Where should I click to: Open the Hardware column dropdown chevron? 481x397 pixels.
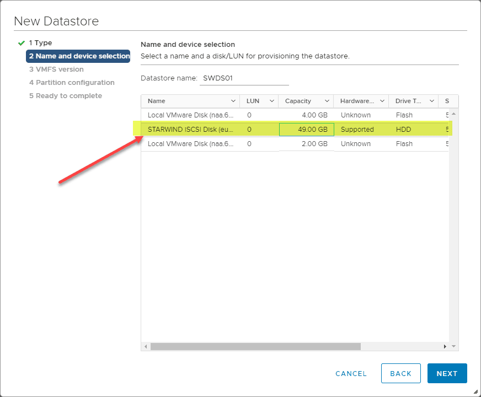[382, 101]
